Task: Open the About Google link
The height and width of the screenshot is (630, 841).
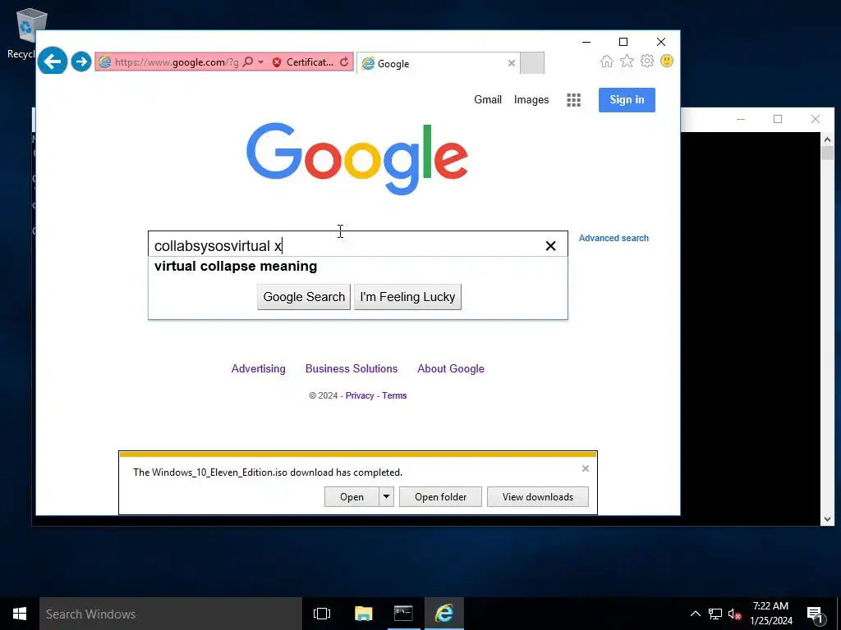Action: [x=451, y=368]
